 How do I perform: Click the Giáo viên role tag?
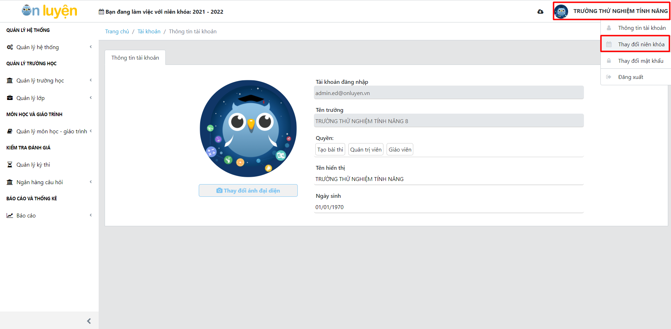pyautogui.click(x=400, y=149)
